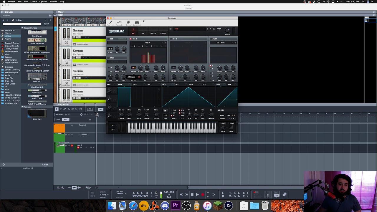
Task: Open the Init preset name dropdown
Action: (x=190, y=29)
